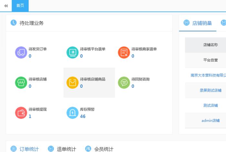This screenshot has width=226, height=152.
Task: Click the 待发货订单 label
Action: tap(38, 49)
